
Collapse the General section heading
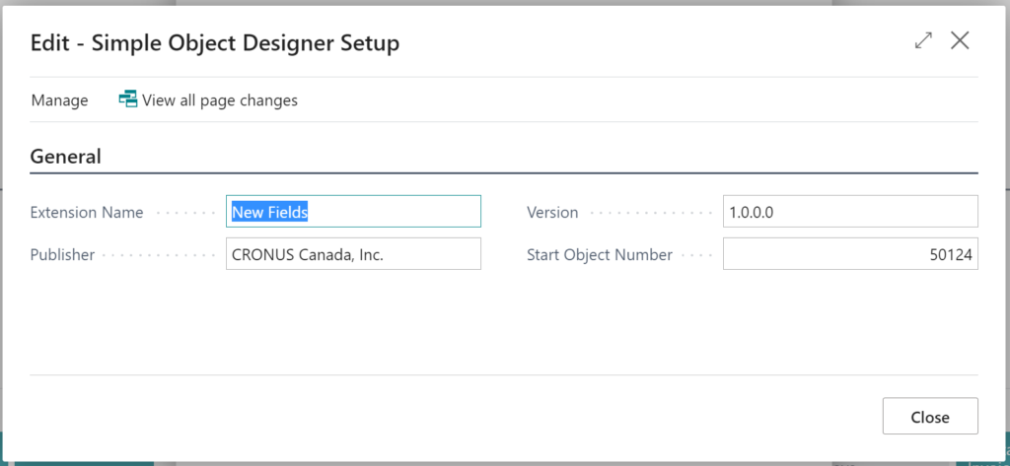click(66, 157)
